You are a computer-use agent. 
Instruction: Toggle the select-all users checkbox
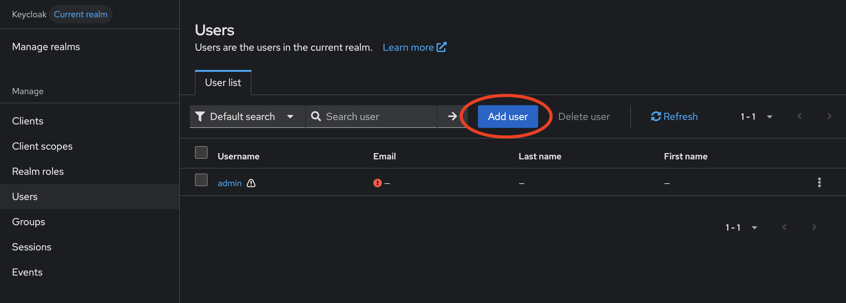pos(201,152)
